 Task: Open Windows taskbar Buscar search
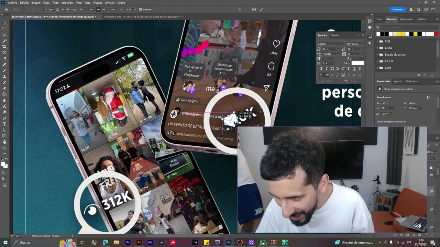[x=34, y=243]
